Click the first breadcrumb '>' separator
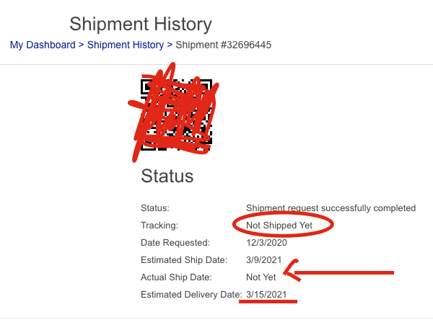The height and width of the screenshot is (325, 433). (x=81, y=45)
